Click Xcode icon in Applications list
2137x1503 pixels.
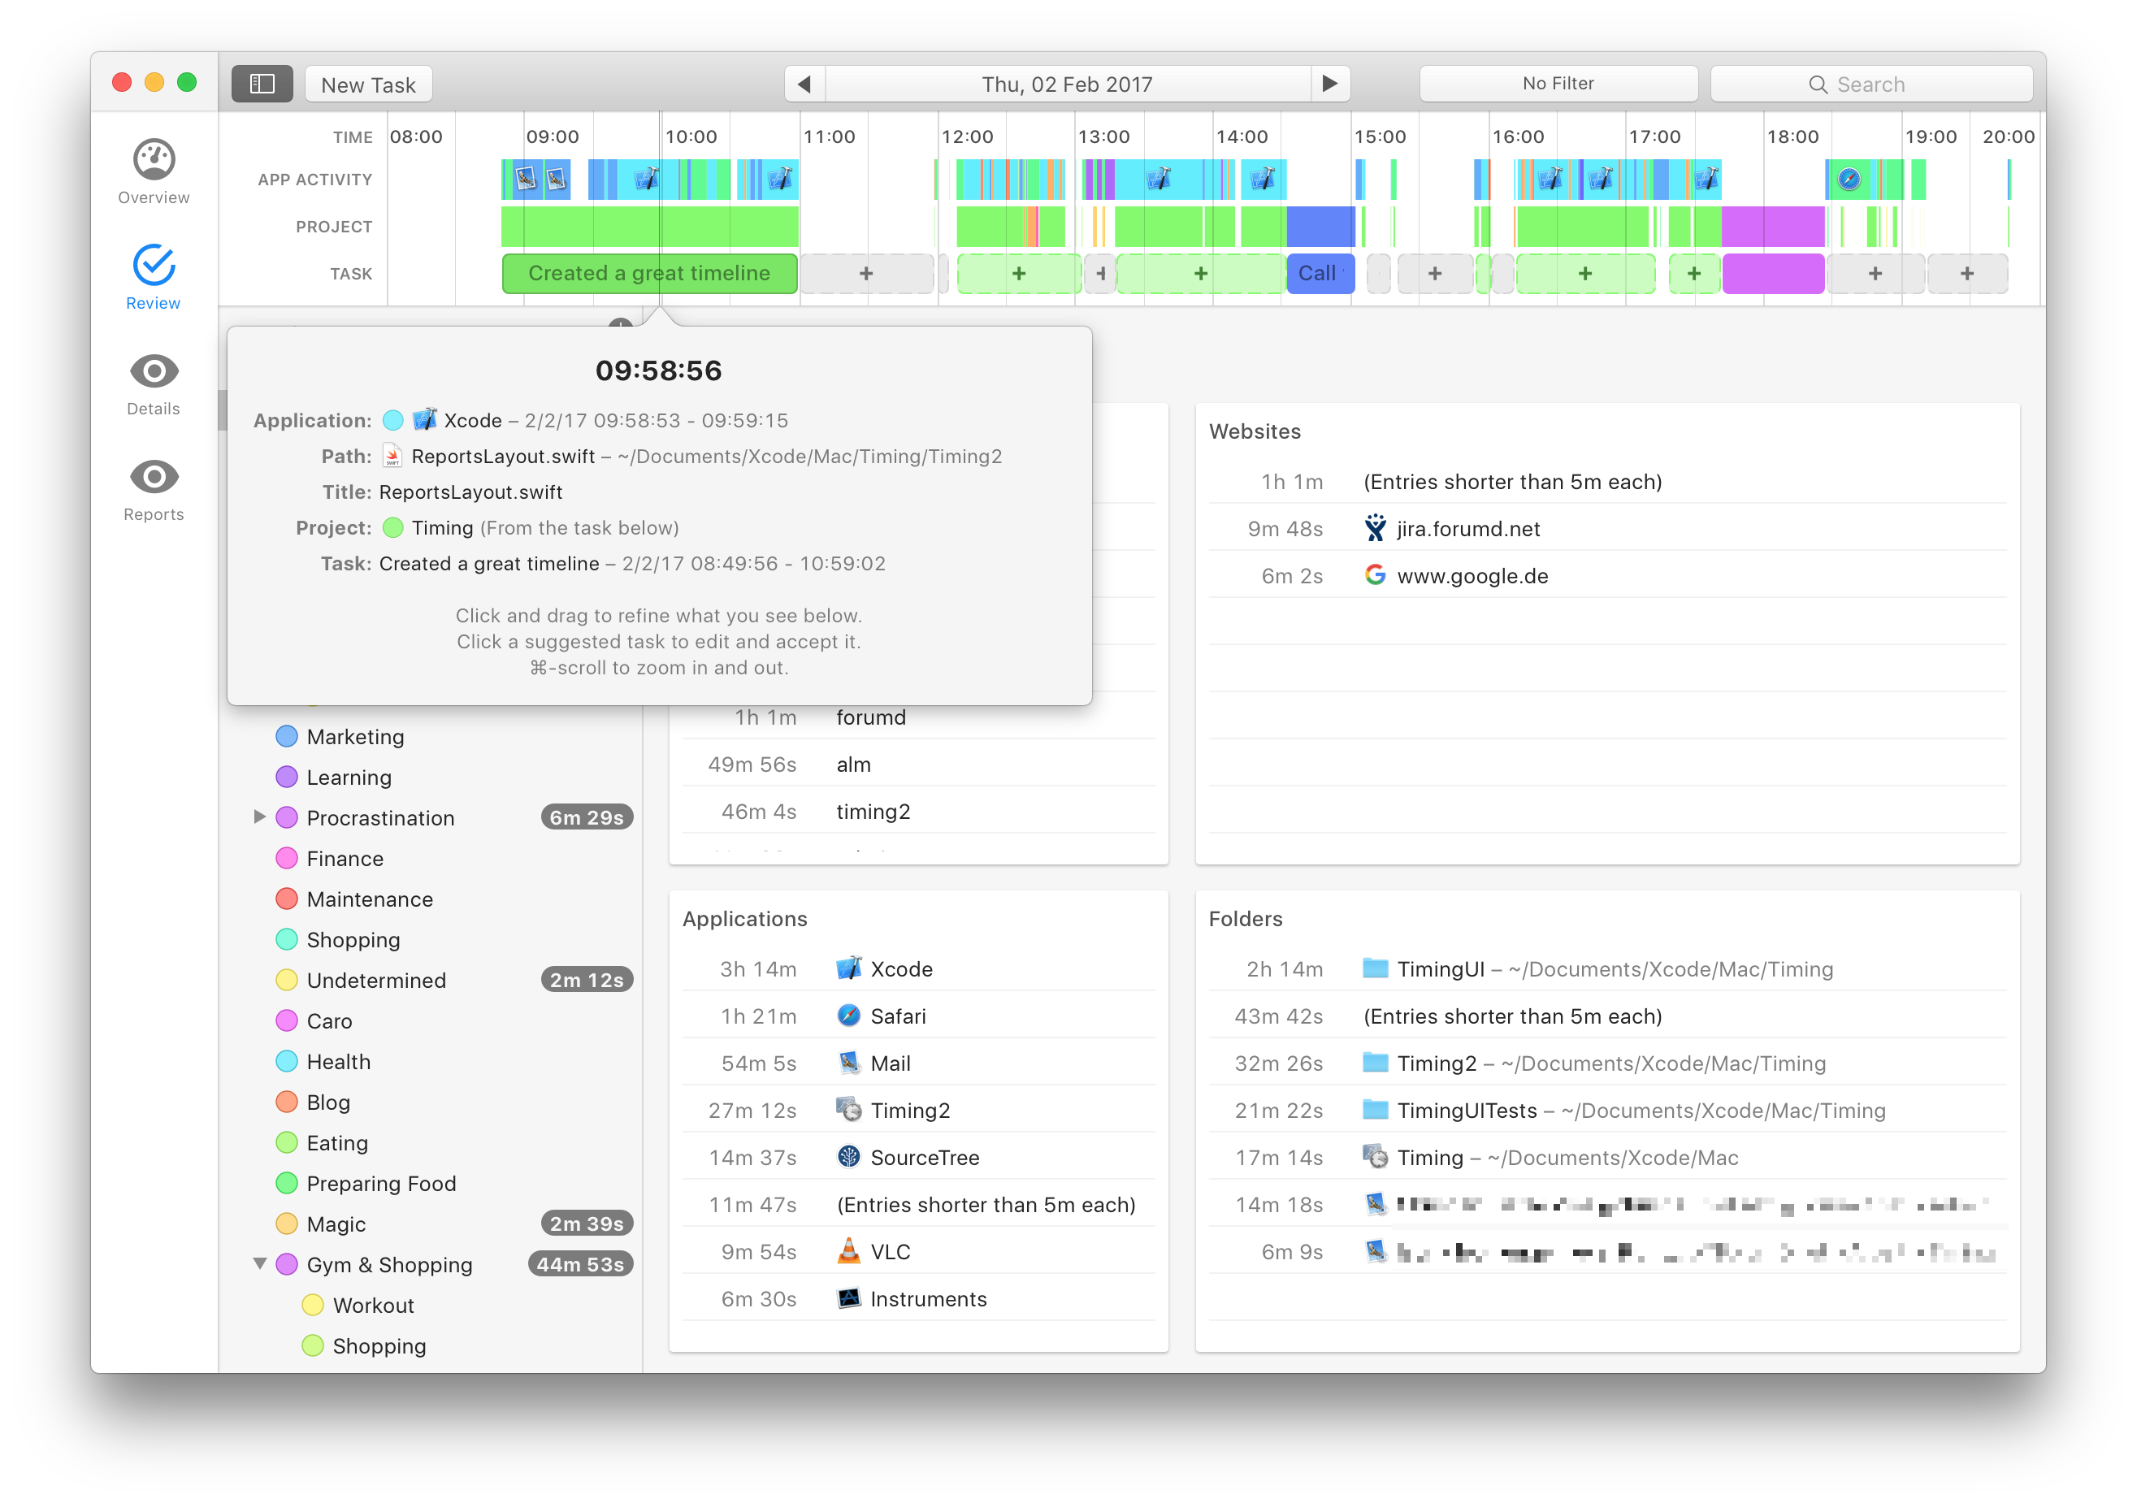tap(849, 968)
